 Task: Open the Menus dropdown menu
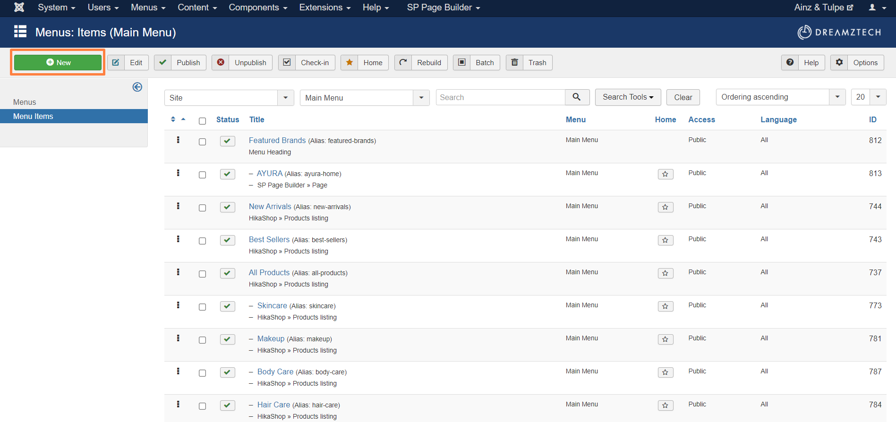pos(148,8)
